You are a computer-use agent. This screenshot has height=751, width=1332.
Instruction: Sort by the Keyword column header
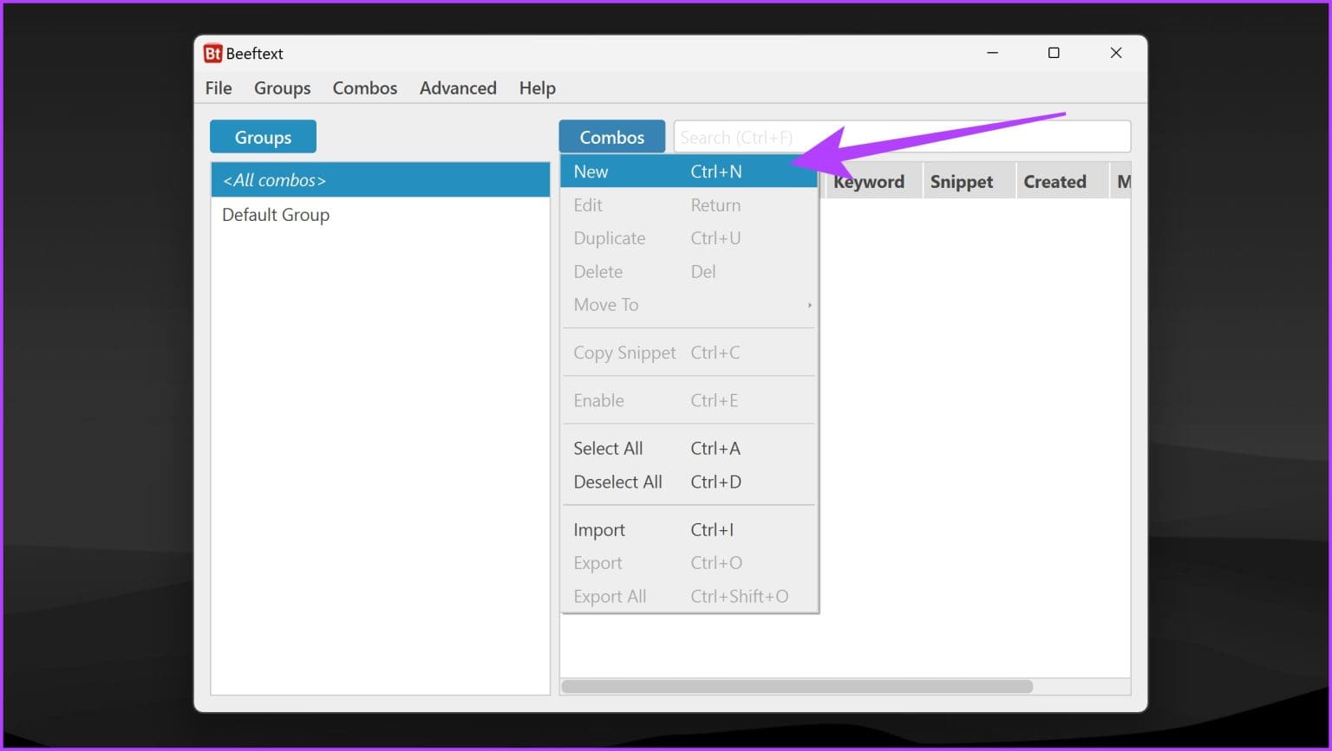[870, 181]
